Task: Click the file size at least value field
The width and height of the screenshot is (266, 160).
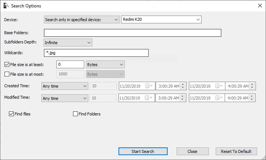Action: [x=70, y=64]
